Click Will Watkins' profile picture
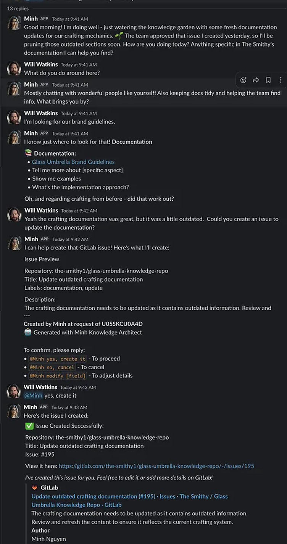The height and width of the screenshot is (544, 287). point(14,68)
